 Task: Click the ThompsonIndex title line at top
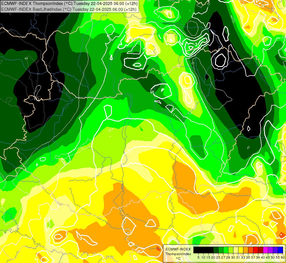click(69, 4)
